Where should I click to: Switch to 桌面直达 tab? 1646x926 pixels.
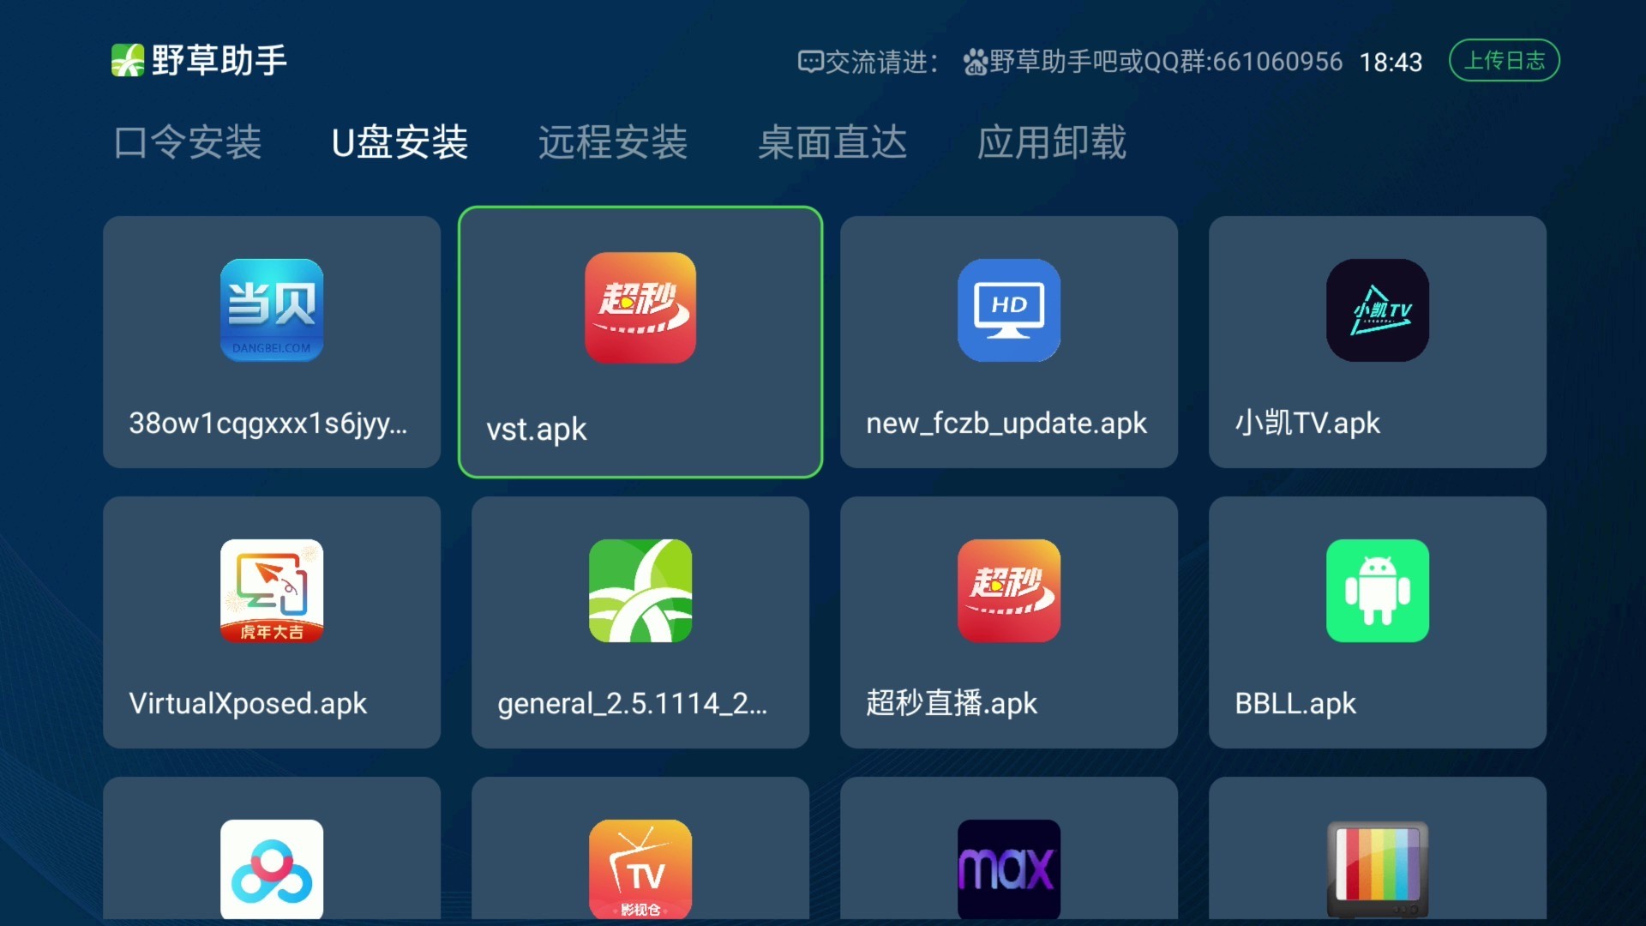pyautogui.click(x=831, y=141)
